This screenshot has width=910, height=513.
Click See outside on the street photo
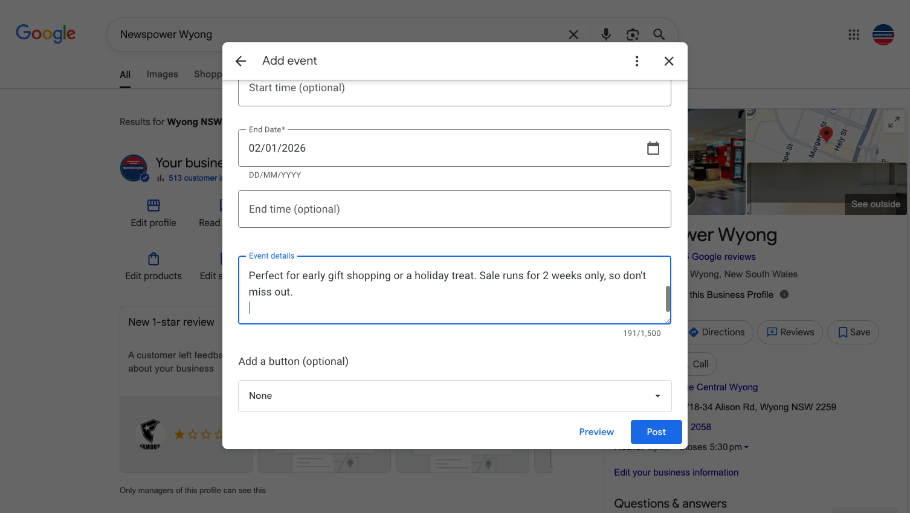pos(876,204)
